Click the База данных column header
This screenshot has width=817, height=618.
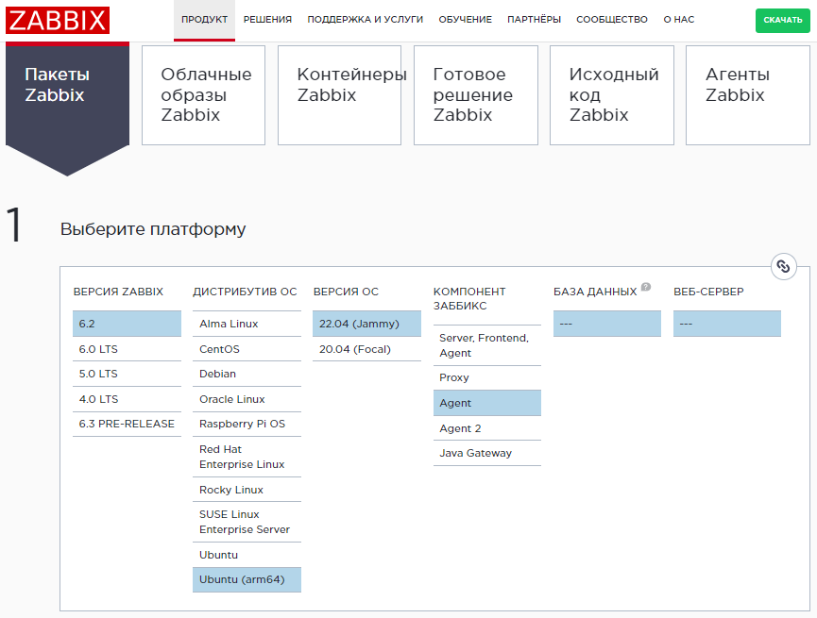point(595,292)
